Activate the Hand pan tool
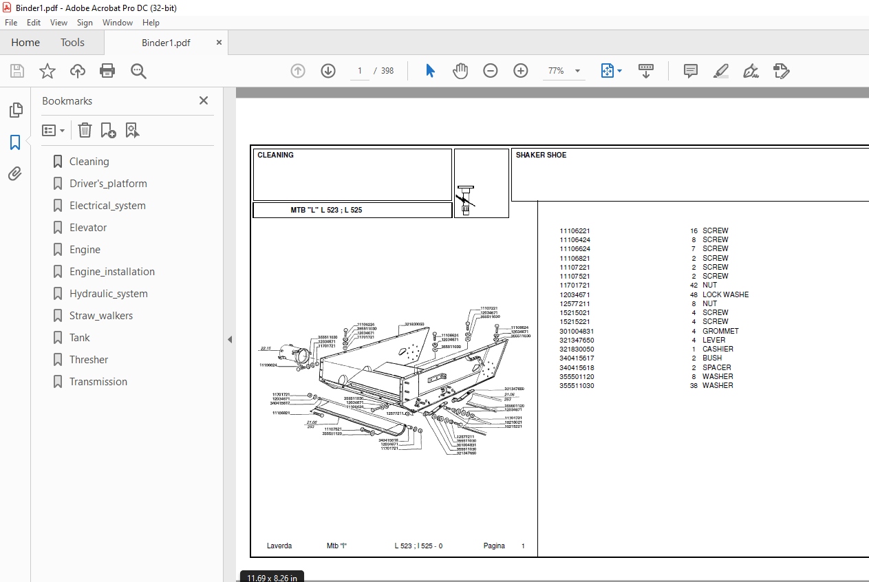This screenshot has height=582, width=869. (x=460, y=71)
